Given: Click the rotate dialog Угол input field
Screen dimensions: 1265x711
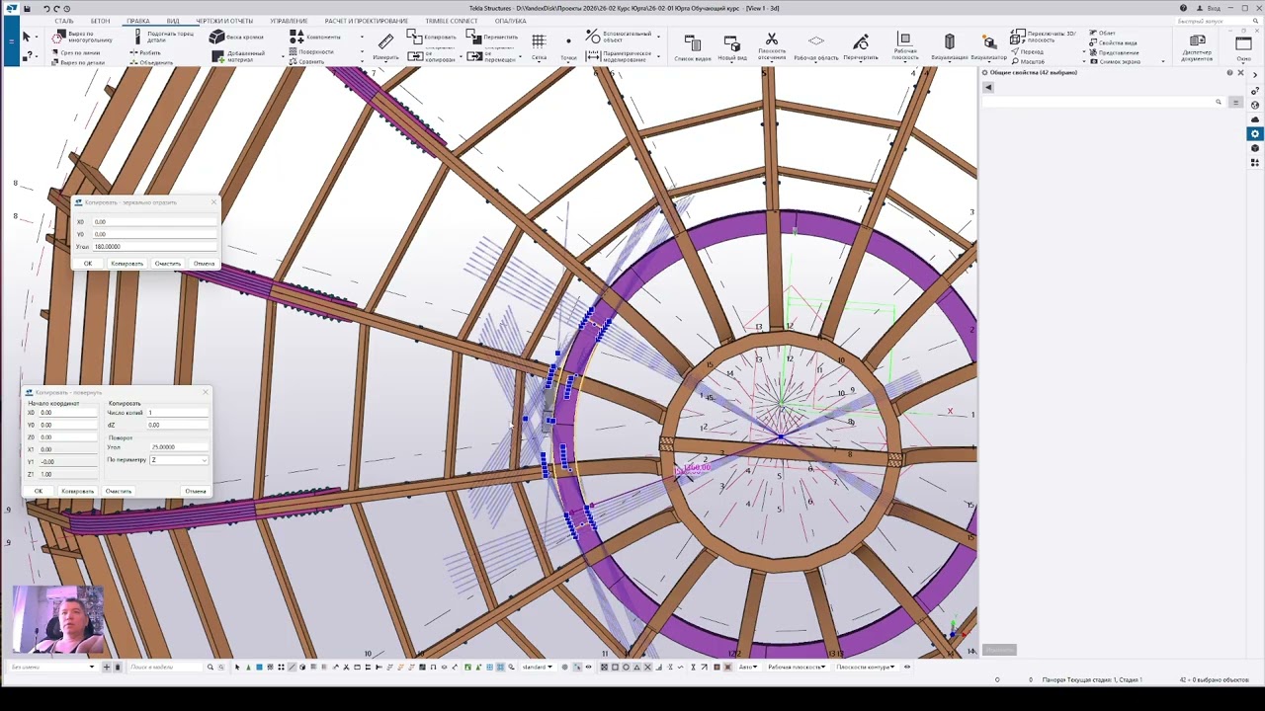Looking at the screenshot, I should tap(179, 447).
